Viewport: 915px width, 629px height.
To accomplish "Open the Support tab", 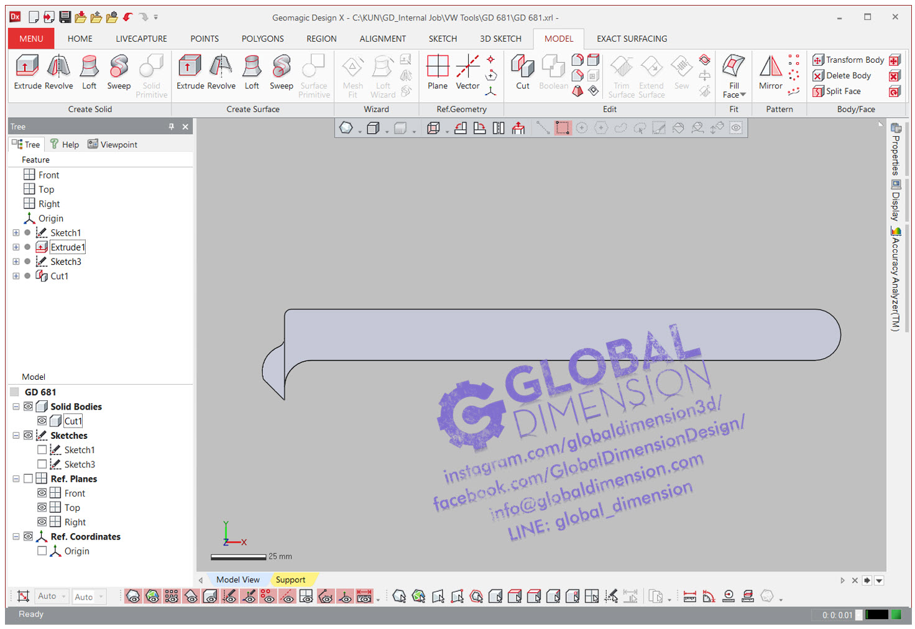I will [x=290, y=579].
